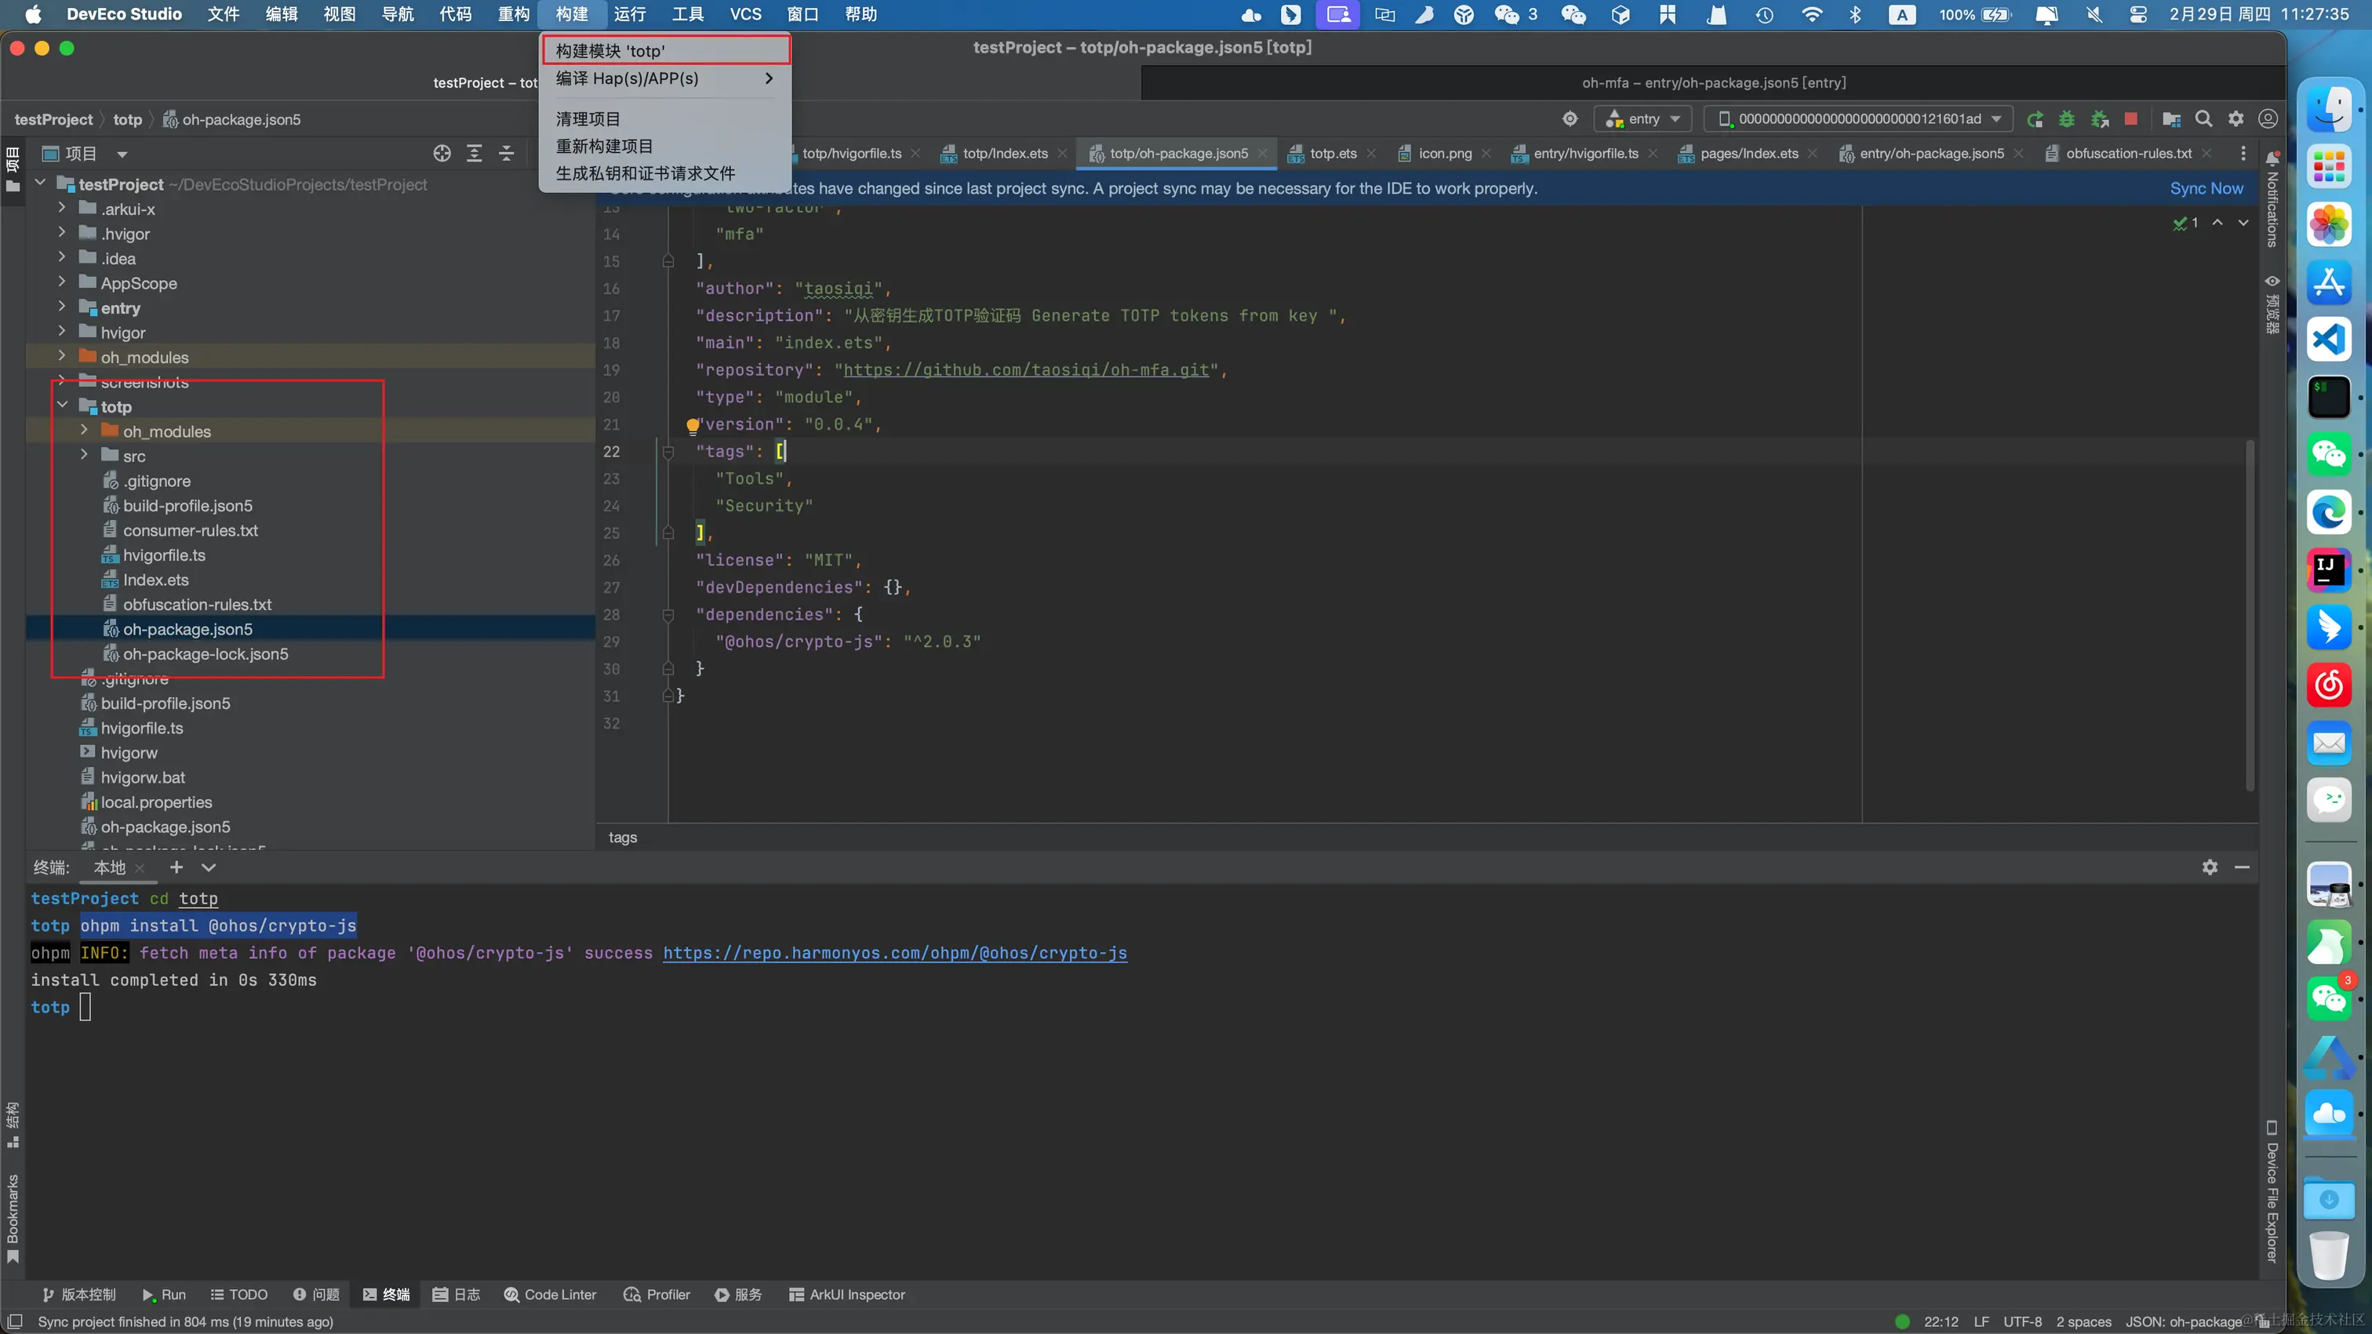Click the Wi-Fi icon in the menu bar
2372x1334 pixels.
[1811, 15]
